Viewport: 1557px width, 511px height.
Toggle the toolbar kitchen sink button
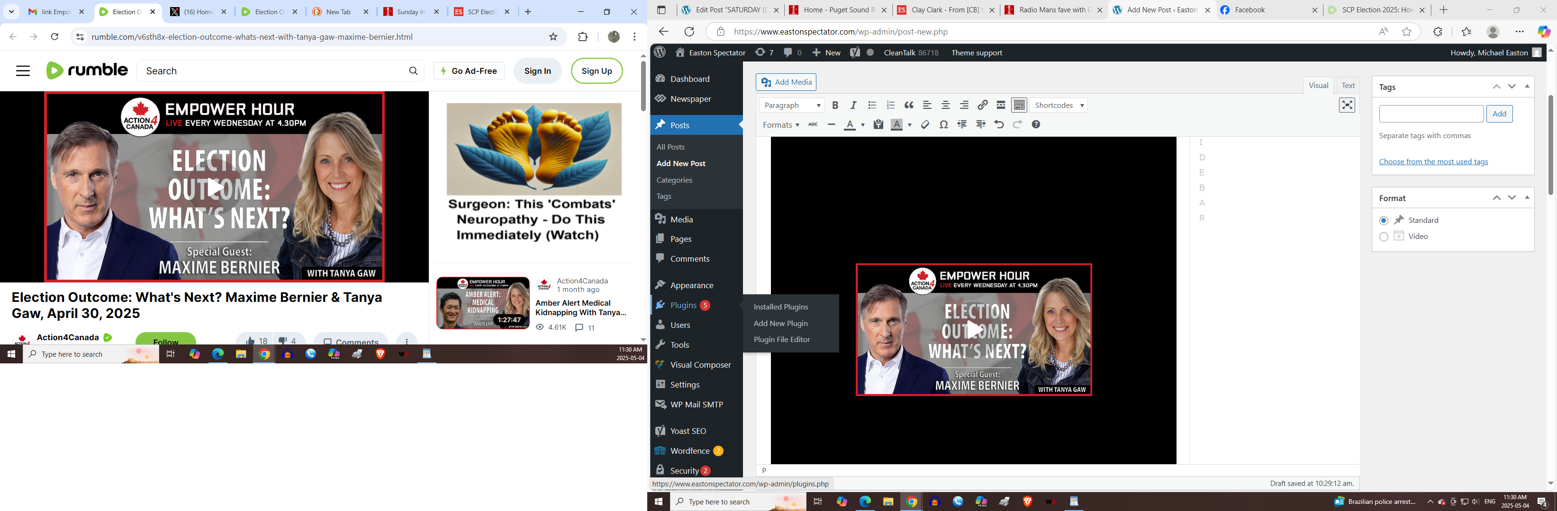coord(1019,105)
